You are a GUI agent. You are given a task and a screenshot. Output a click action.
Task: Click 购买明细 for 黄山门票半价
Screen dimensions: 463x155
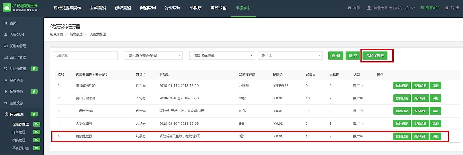pos(420,98)
